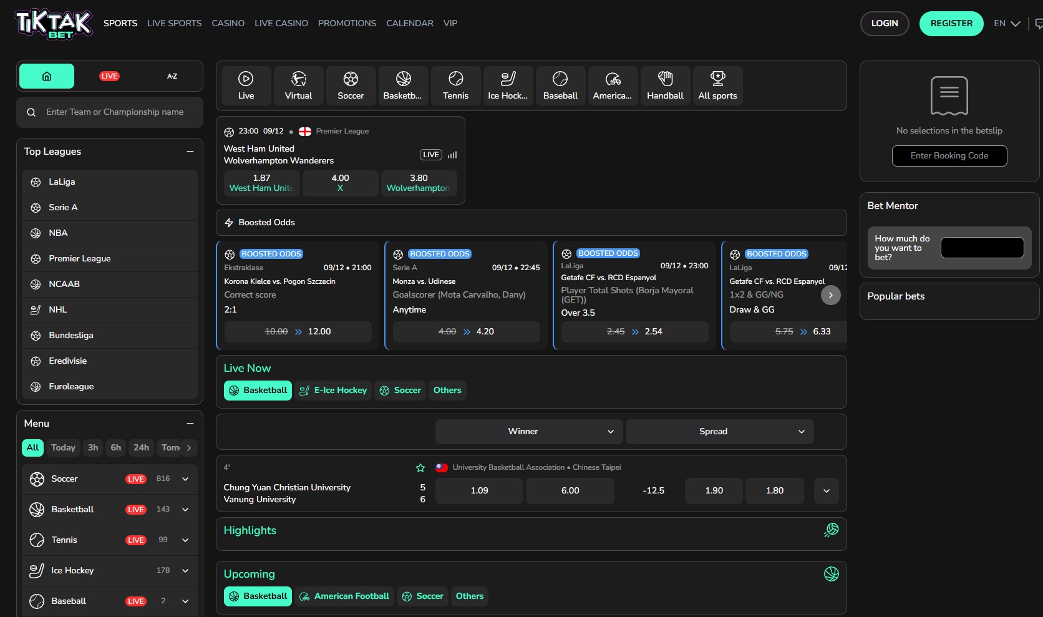Click the LIVE badge in sidebar top
This screenshot has width=1043, height=617.
(x=109, y=76)
